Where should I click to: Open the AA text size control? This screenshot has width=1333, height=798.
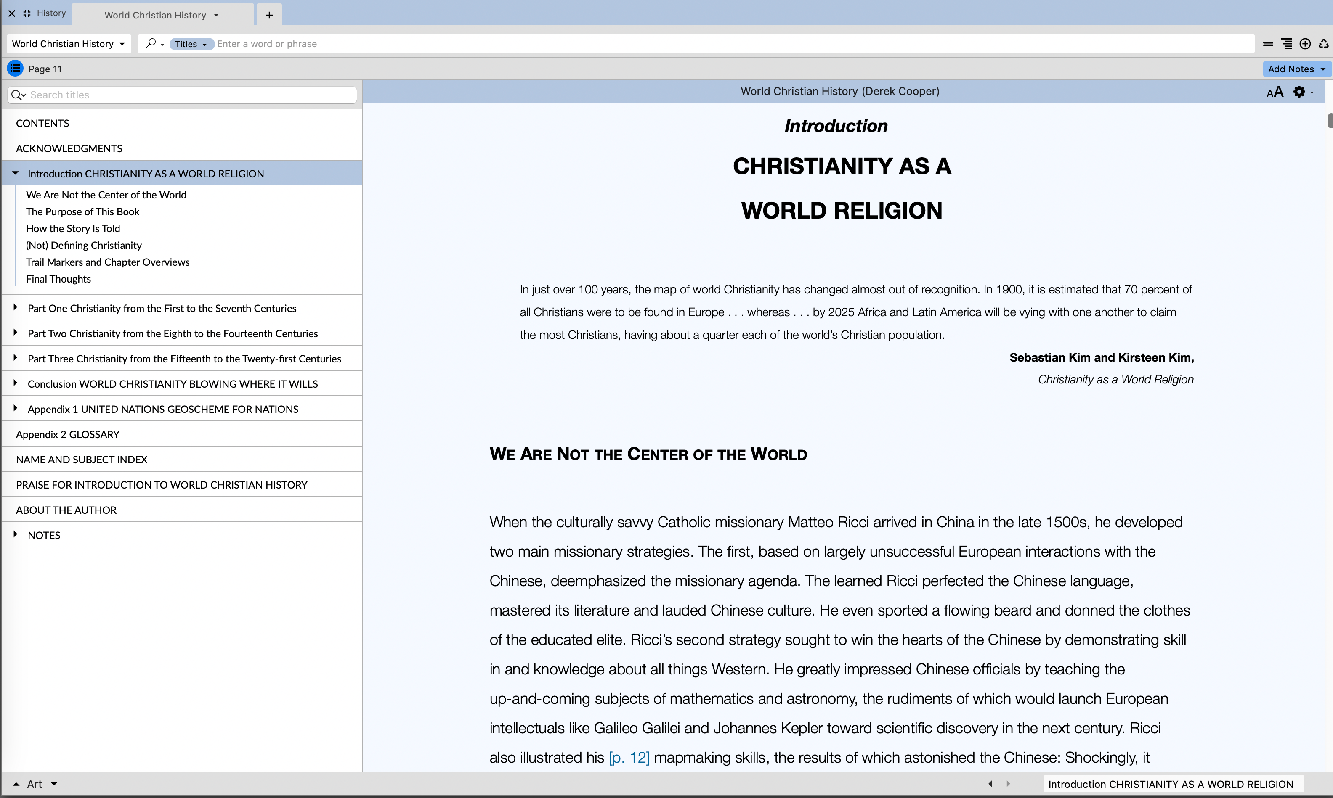[1275, 92]
